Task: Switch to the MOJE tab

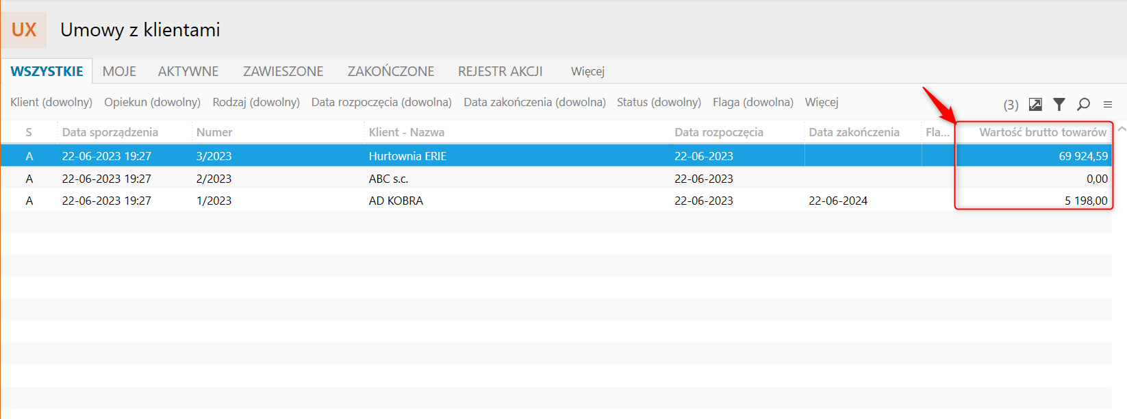Action: (119, 71)
